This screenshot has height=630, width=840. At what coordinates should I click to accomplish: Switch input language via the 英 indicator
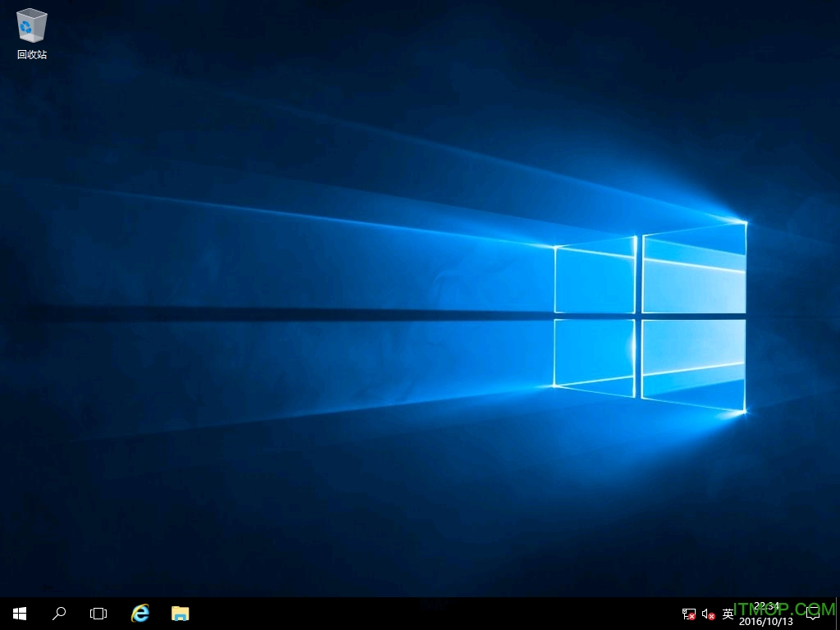(x=727, y=613)
